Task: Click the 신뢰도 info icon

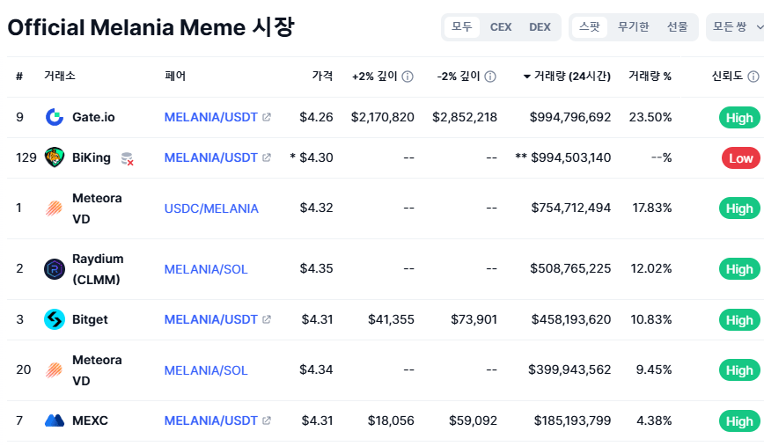Action: pos(753,77)
